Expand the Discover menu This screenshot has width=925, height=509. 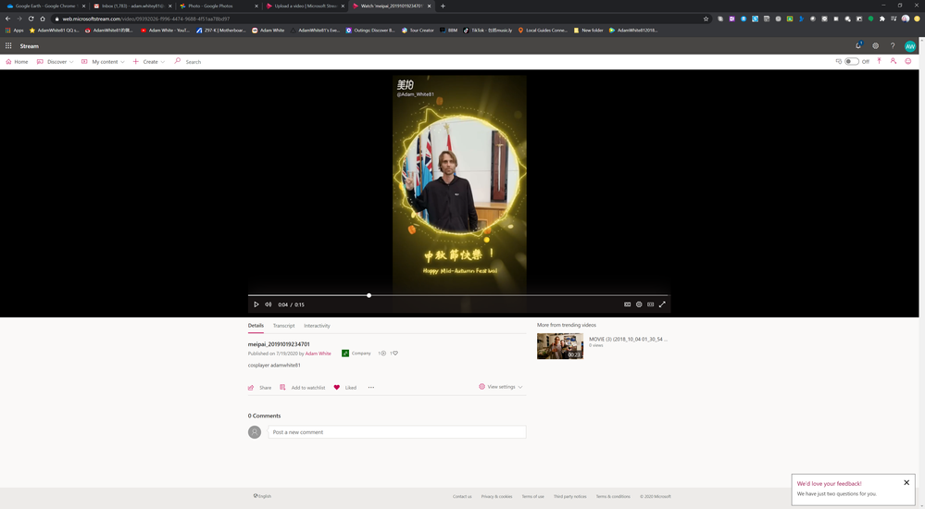pos(55,61)
